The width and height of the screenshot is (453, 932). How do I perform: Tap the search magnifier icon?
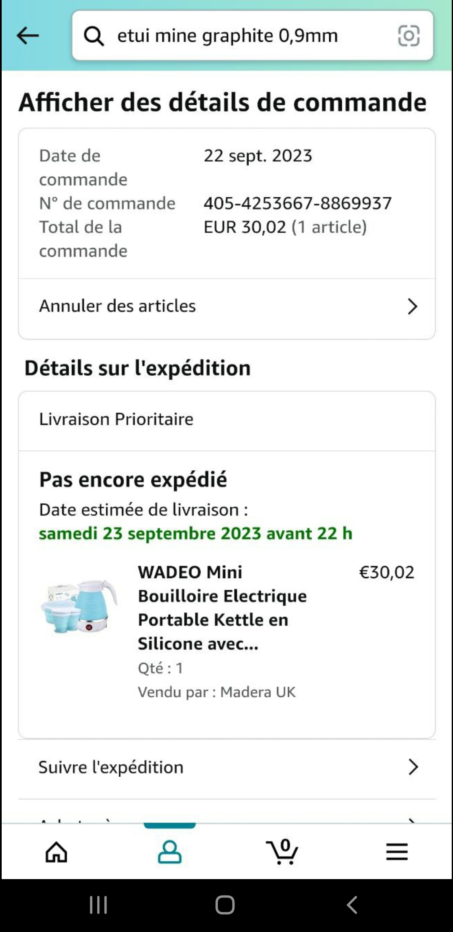(x=94, y=36)
